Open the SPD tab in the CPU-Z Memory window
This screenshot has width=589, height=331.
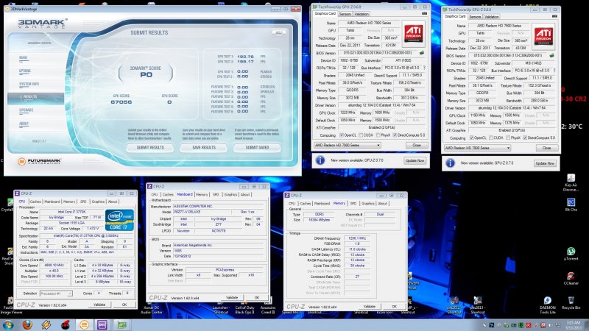click(353, 204)
